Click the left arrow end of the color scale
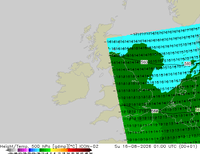 pos(7,150)
